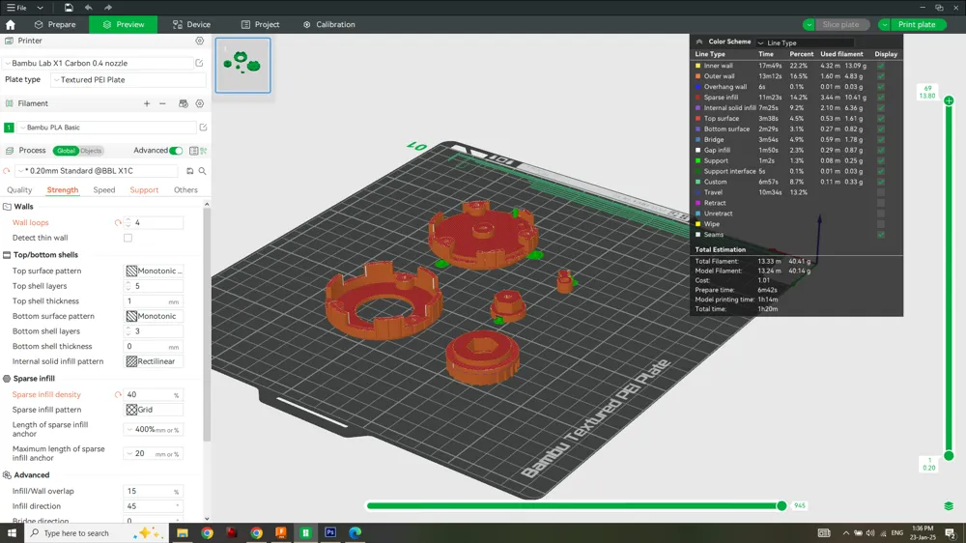Screen dimensions: 966x543
Task: Open the printer preset dropdown
Action: click(x=99, y=63)
